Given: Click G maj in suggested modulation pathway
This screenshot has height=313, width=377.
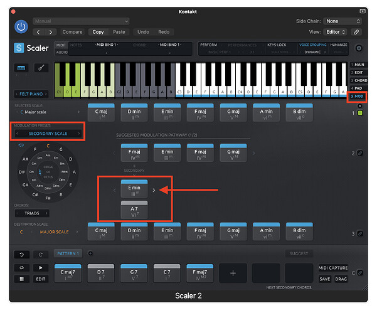Looking at the screenshot, I should 233,153.
